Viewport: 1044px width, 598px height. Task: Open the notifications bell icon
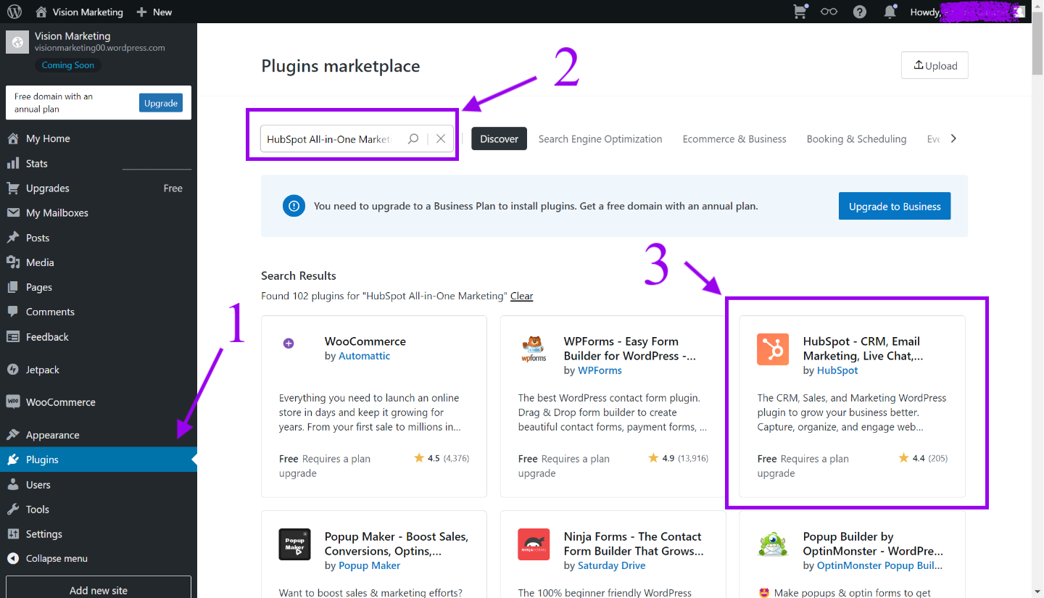click(x=890, y=12)
